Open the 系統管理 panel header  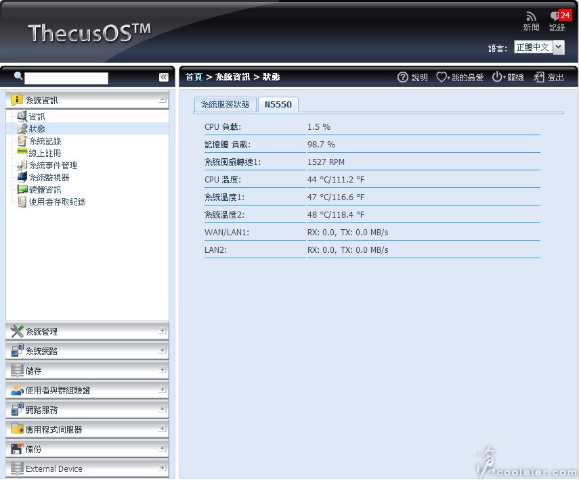(x=87, y=331)
